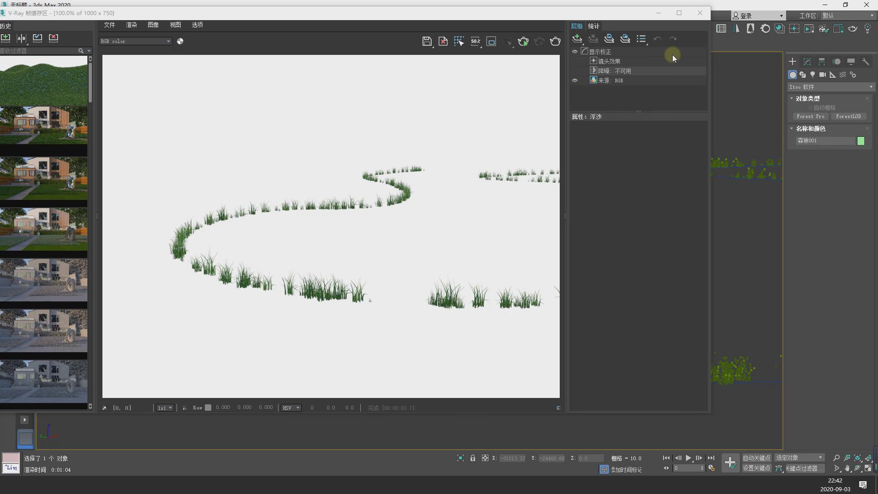Click the green object color swatch
The width and height of the screenshot is (878, 494).
(x=861, y=141)
